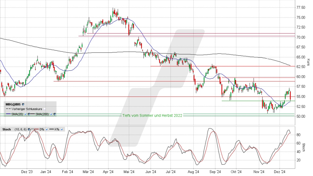
Task: Click the Aug '24 date label
Action: [x=193, y=172]
